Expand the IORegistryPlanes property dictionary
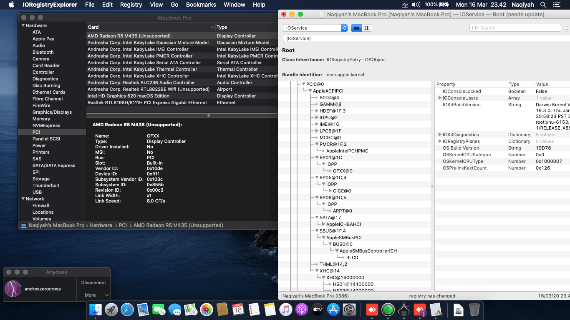This screenshot has height=320, width=570. pyautogui.click(x=440, y=141)
